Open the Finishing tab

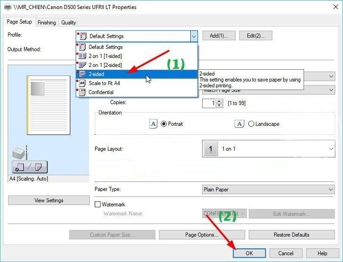[x=47, y=23]
